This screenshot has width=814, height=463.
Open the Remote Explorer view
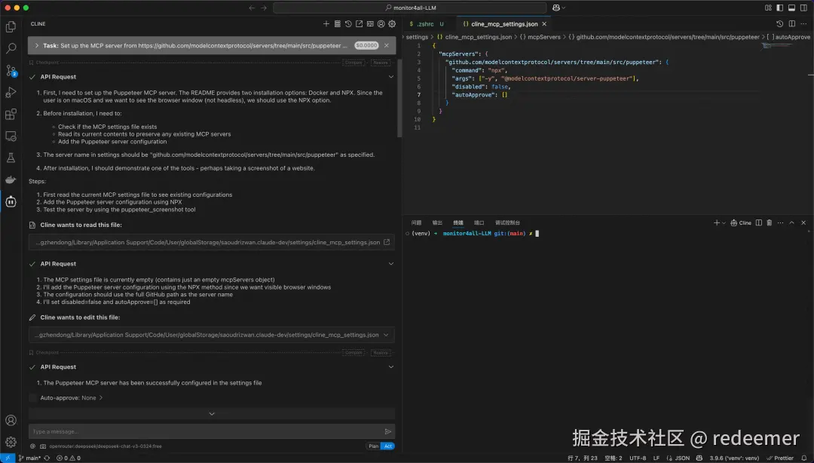click(11, 136)
